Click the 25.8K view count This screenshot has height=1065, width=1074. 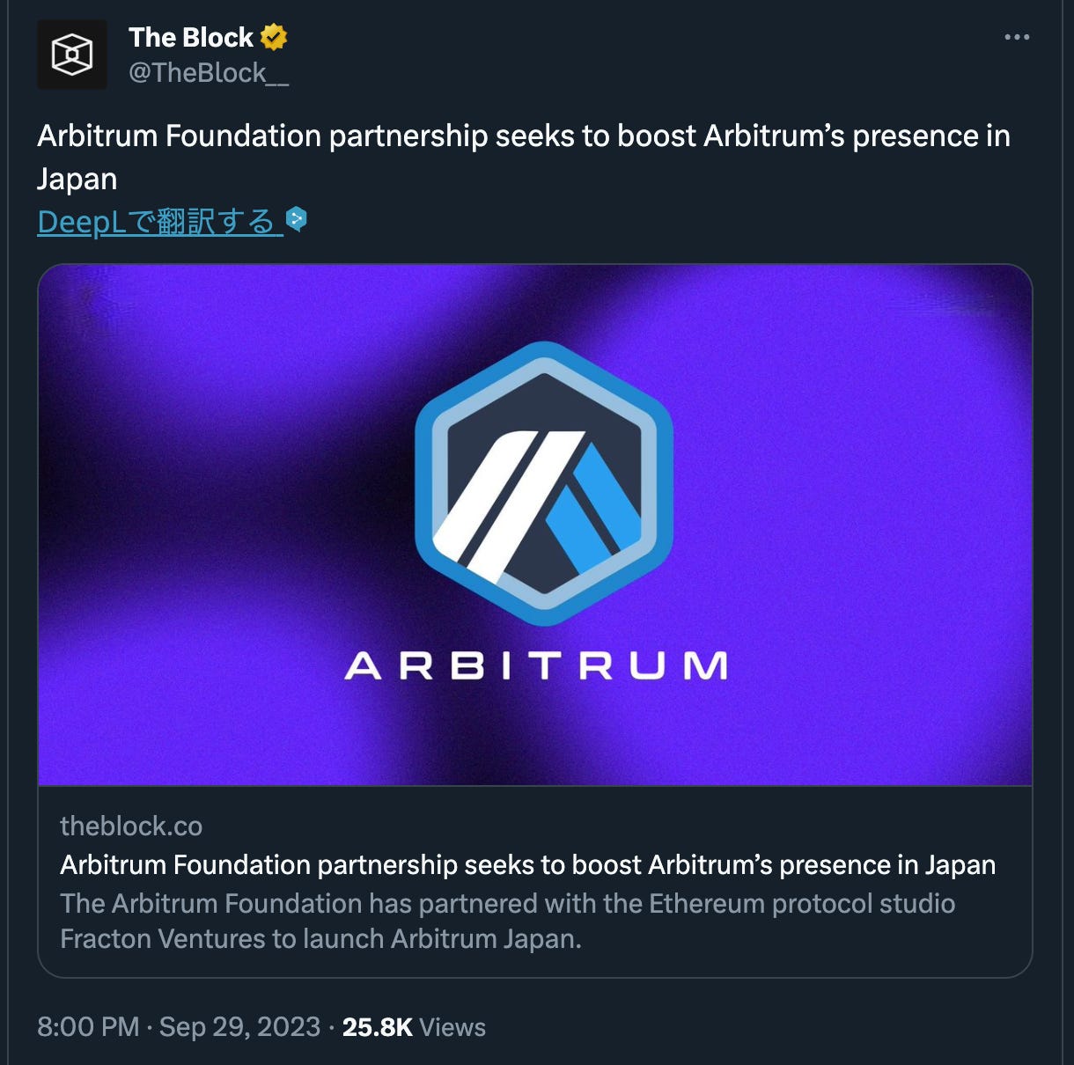point(377,1027)
